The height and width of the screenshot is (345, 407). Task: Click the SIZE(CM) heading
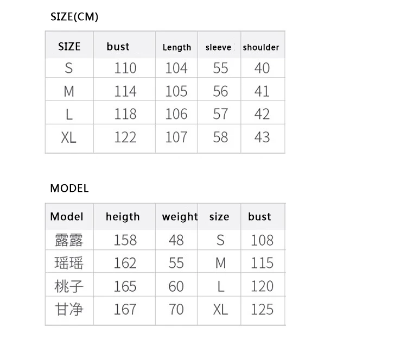[x=74, y=17]
